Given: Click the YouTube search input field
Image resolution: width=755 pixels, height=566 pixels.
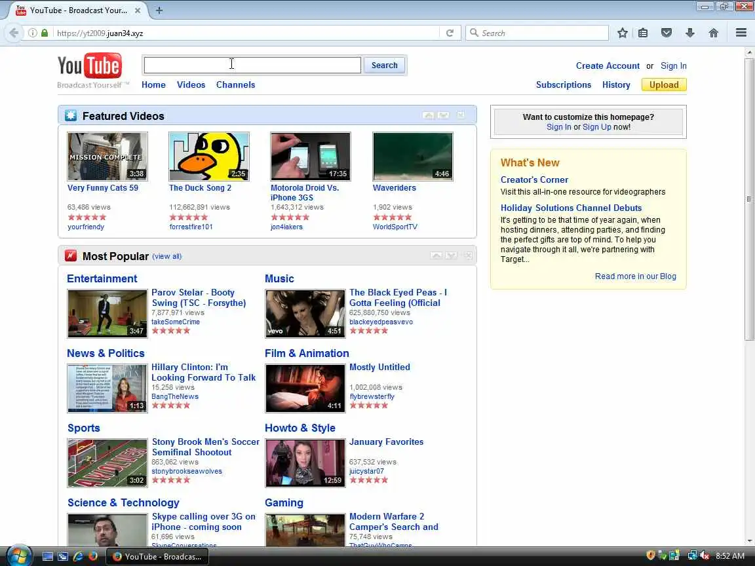Looking at the screenshot, I should (x=252, y=65).
